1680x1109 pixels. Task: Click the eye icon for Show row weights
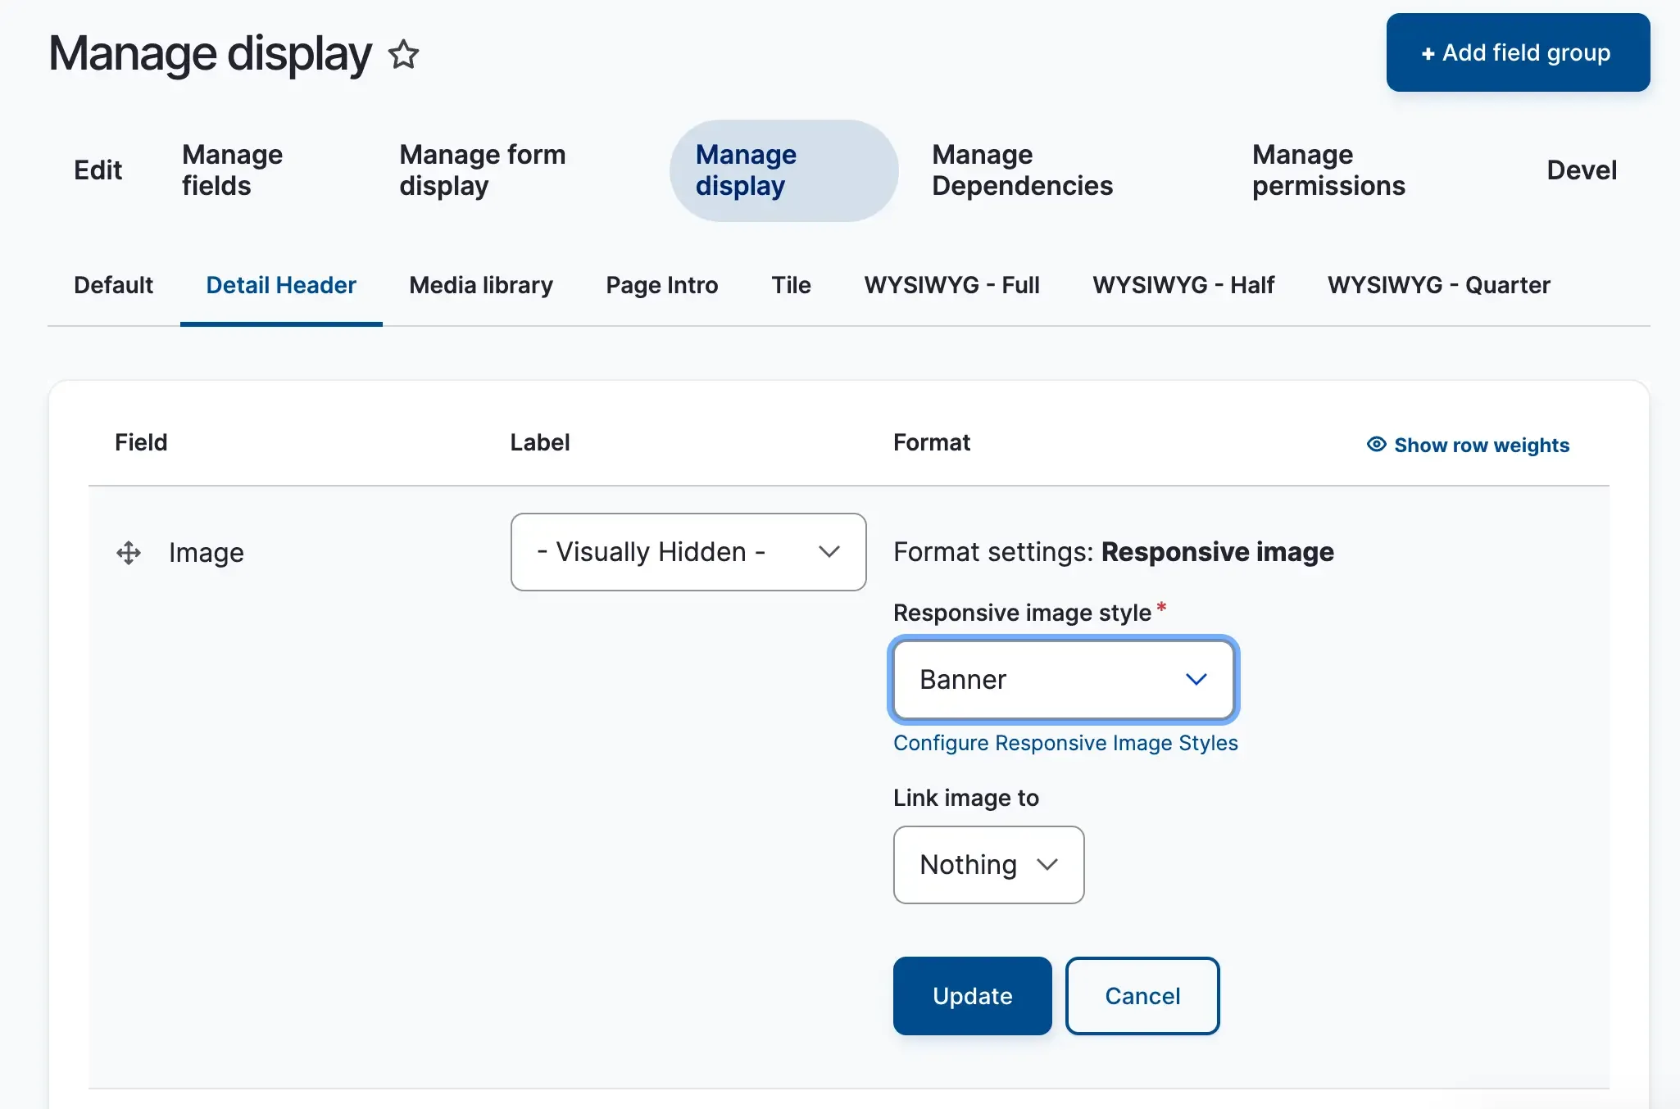click(1375, 444)
